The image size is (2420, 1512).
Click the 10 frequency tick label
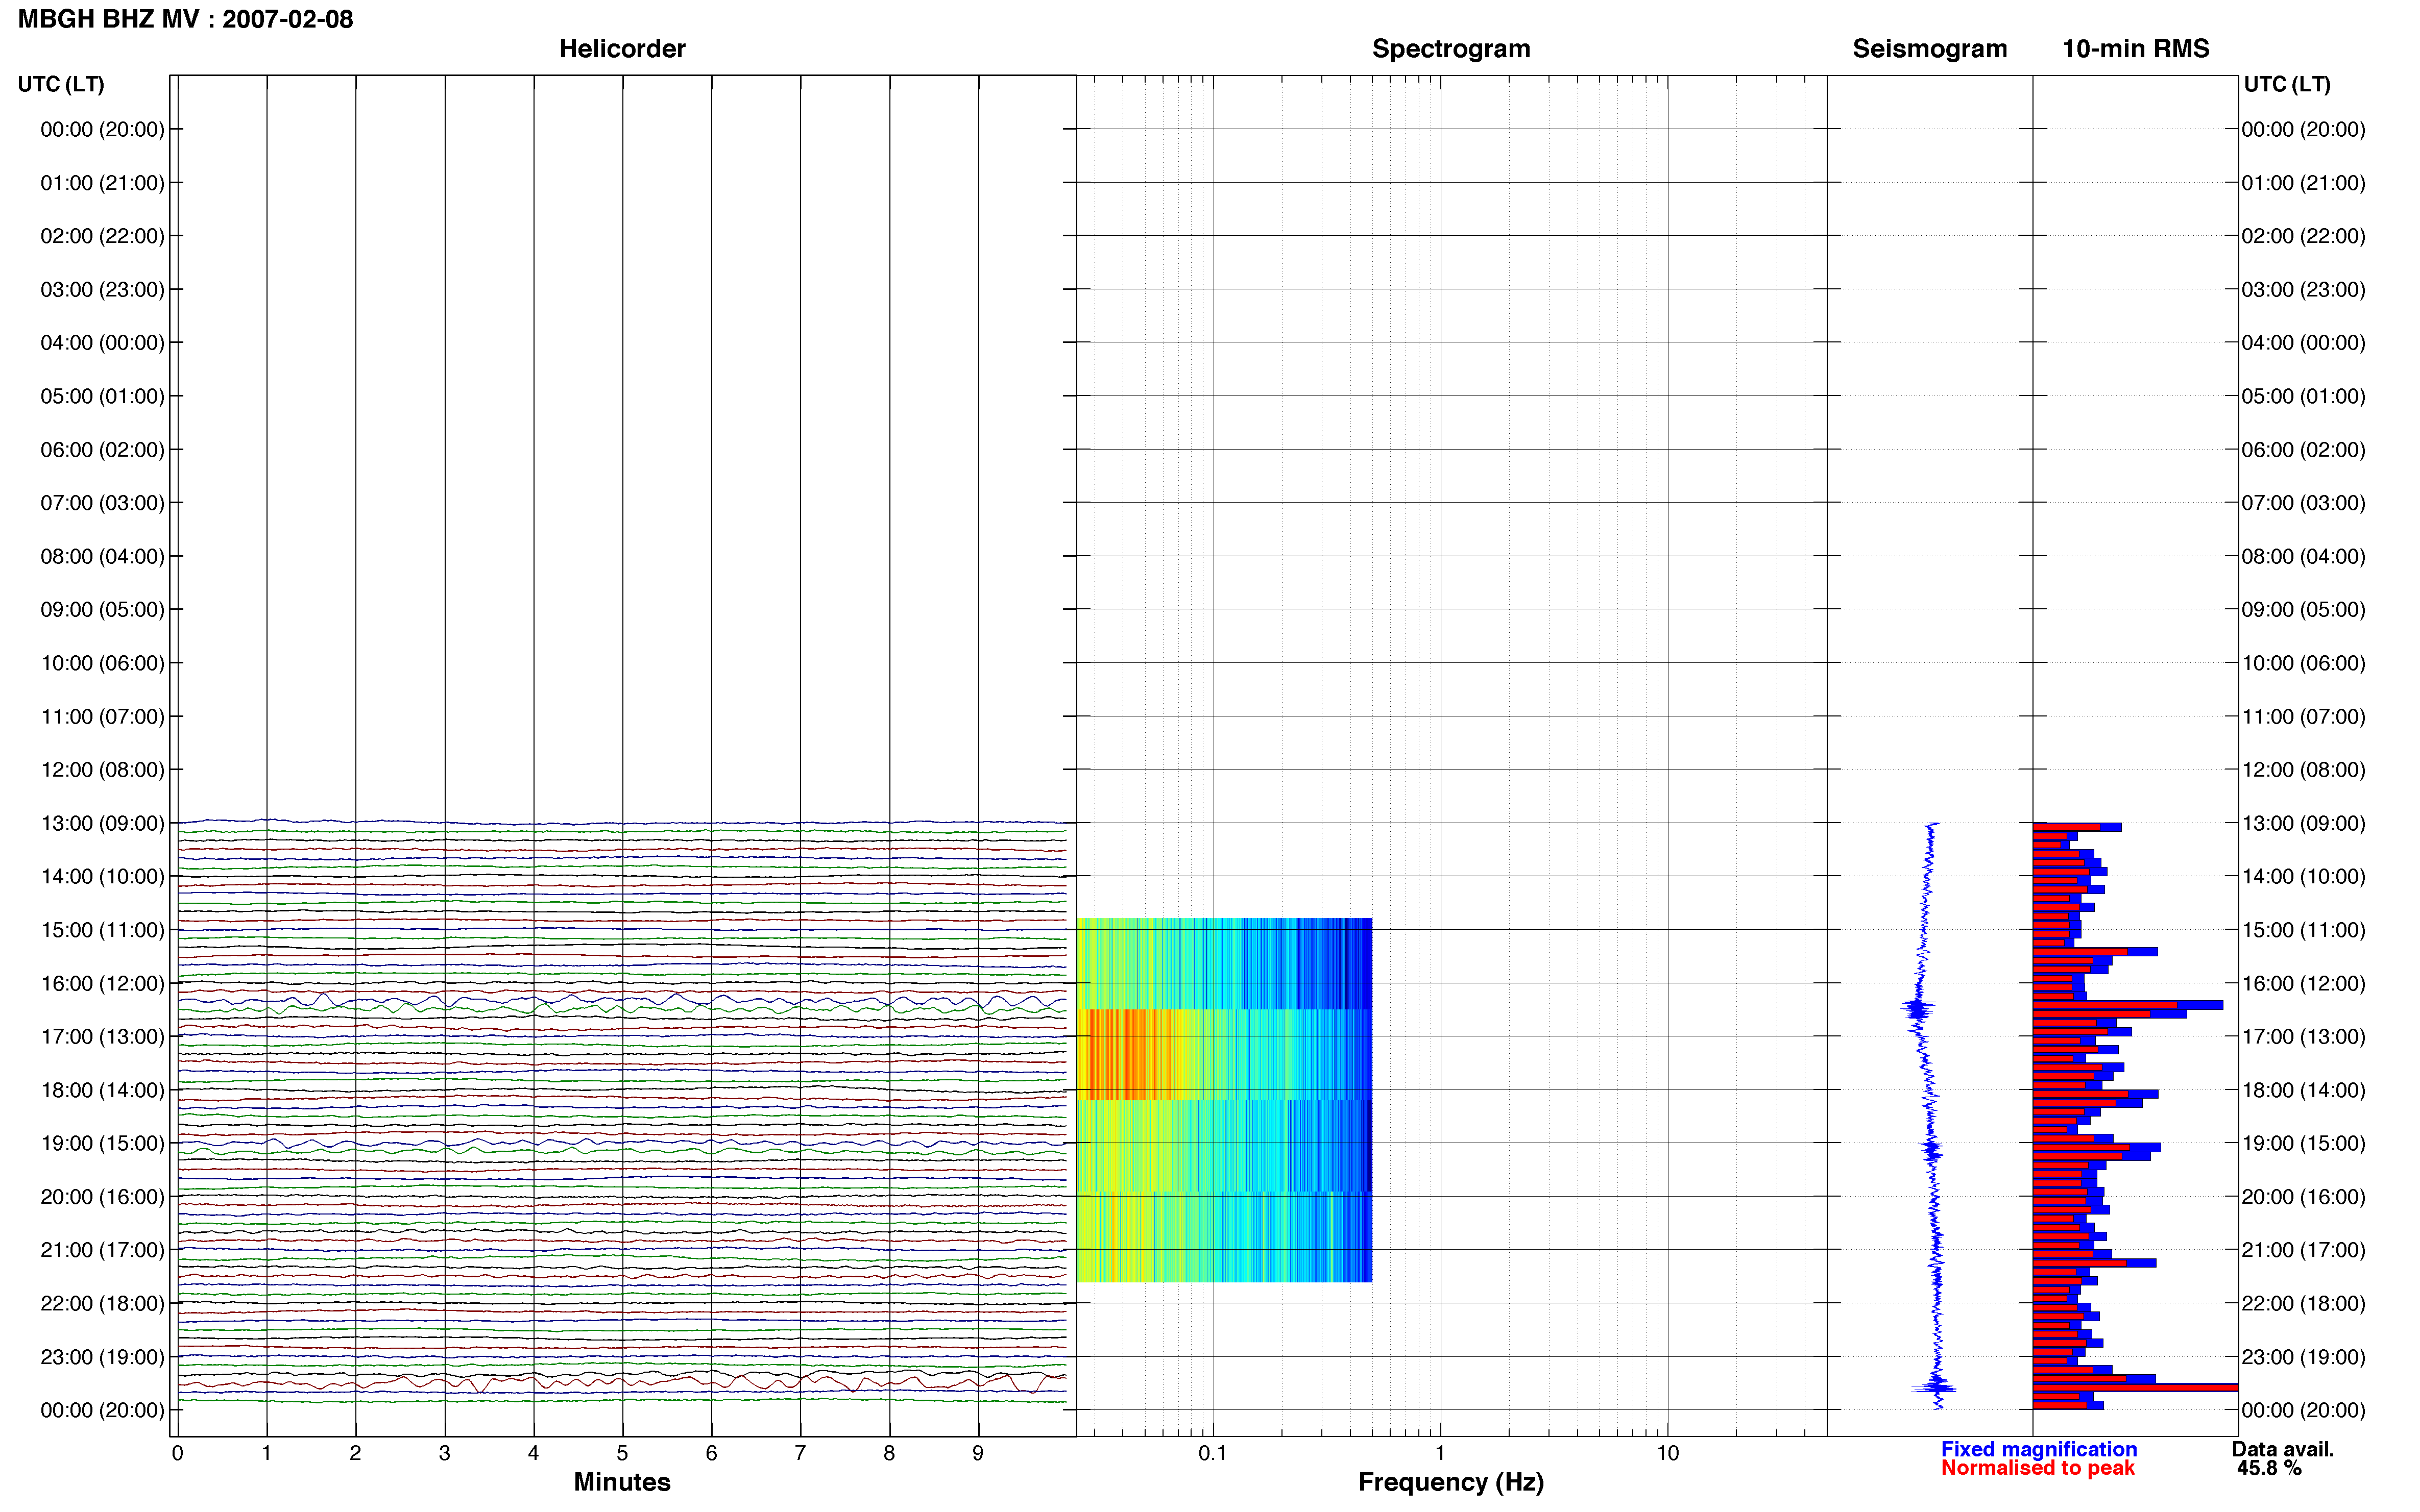point(1667,1453)
